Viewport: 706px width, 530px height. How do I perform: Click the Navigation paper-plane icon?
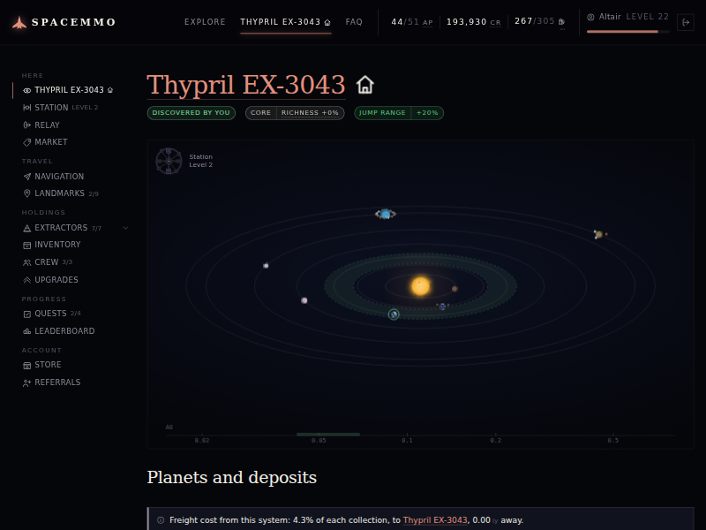[27, 177]
